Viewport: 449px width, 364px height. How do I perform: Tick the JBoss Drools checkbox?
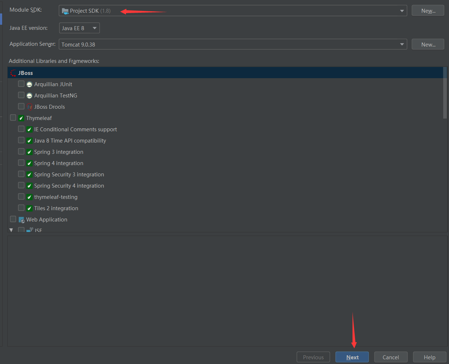(x=21, y=107)
